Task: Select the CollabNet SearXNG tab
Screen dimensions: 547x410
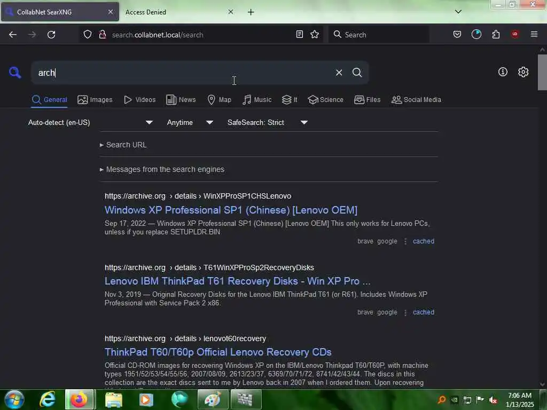Action: [60, 12]
